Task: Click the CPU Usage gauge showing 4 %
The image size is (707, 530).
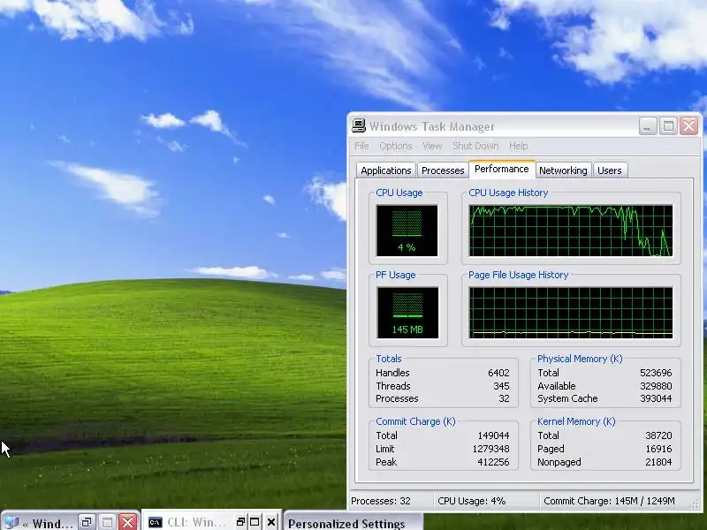Action: pyautogui.click(x=407, y=231)
